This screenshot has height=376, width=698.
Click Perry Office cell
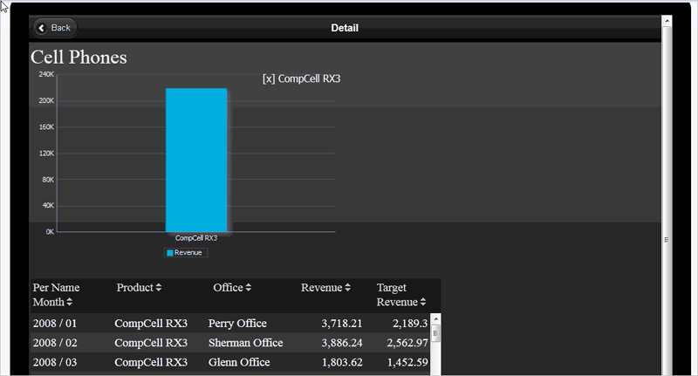[237, 324]
